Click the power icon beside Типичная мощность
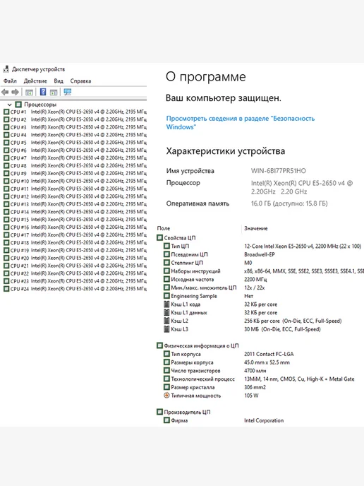 point(166,396)
